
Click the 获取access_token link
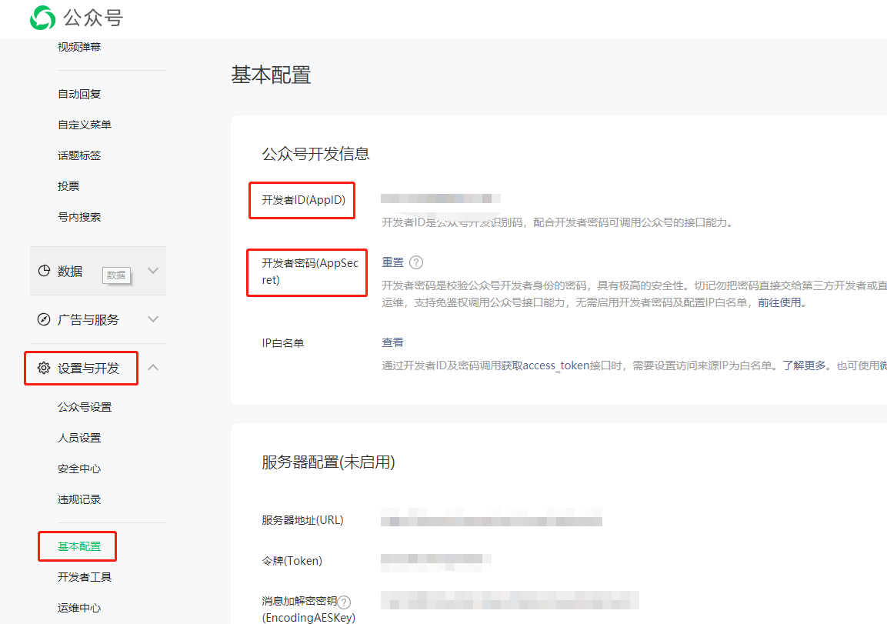pos(545,365)
